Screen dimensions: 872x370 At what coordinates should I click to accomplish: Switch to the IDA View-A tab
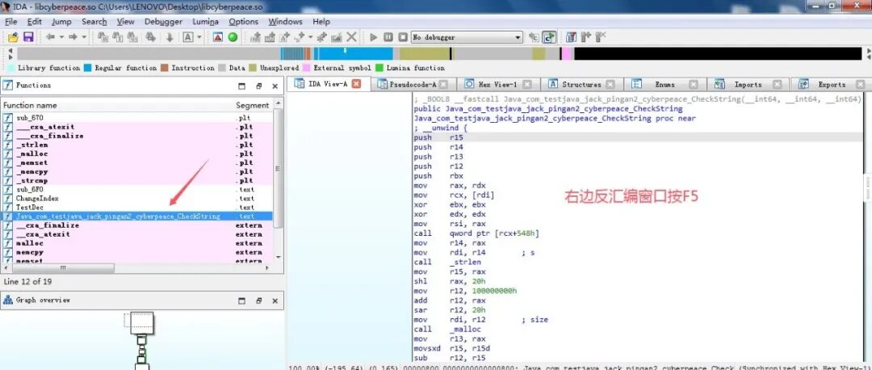point(328,84)
